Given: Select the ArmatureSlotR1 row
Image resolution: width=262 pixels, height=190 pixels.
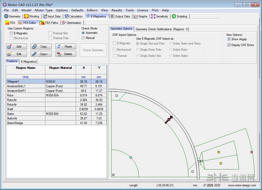Looking at the screenshot, I should [x=56, y=91].
